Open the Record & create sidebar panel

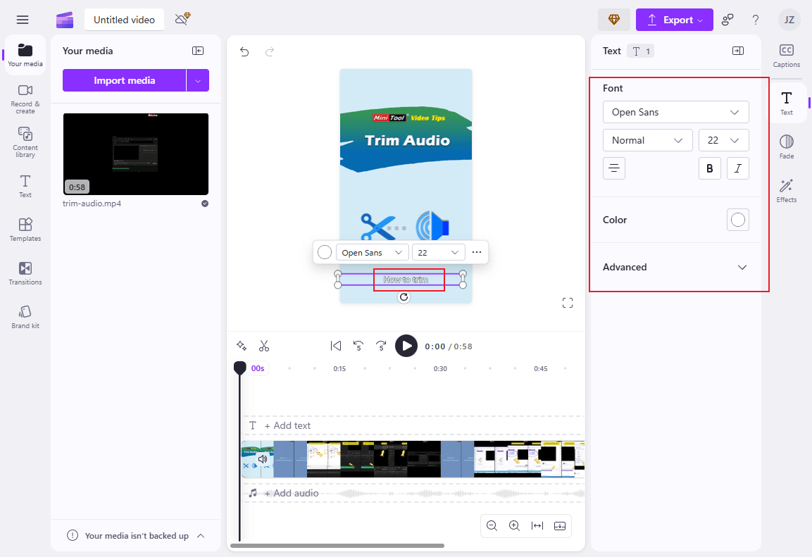[x=25, y=98]
